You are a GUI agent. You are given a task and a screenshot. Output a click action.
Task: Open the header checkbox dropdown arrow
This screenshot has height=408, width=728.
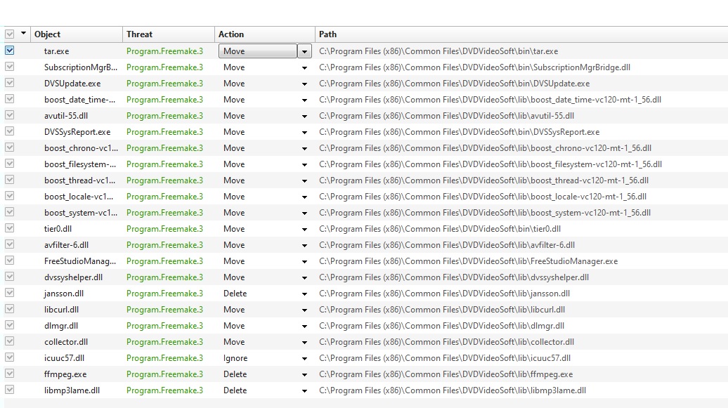(24, 34)
